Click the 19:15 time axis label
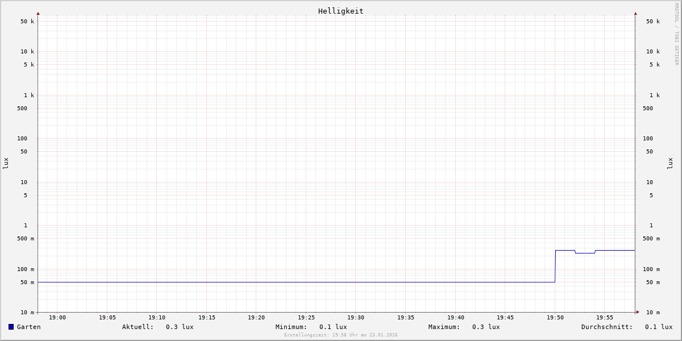 (x=207, y=318)
